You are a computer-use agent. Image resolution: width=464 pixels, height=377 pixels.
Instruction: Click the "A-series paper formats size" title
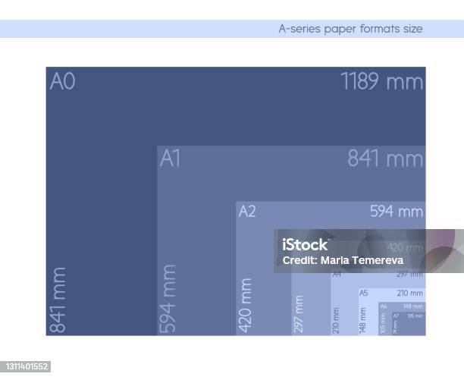pyautogui.click(x=351, y=29)
